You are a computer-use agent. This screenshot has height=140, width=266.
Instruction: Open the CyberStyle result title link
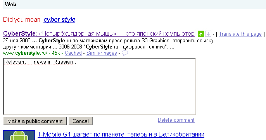[x=99, y=34]
